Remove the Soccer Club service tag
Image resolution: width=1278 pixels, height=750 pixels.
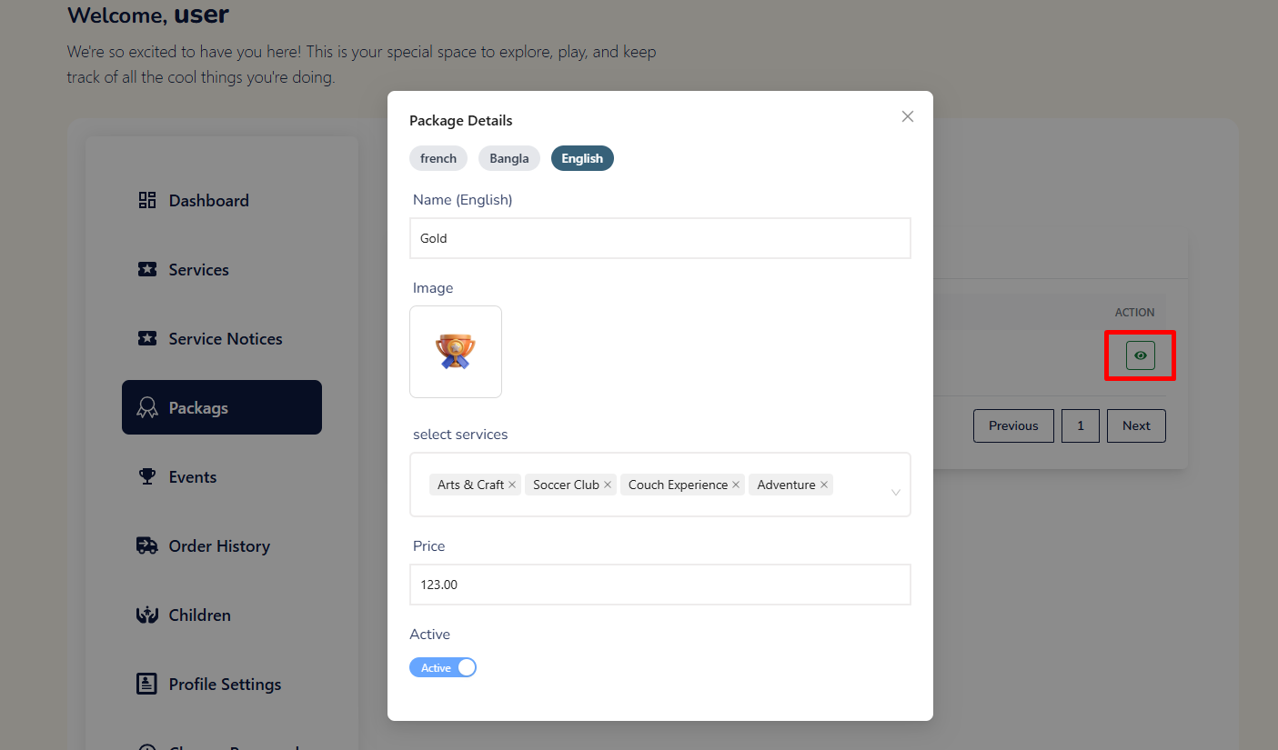(x=608, y=485)
